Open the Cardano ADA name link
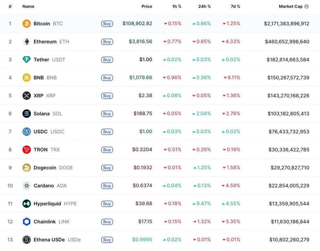Image resolution: width=320 pixels, height=251 pixels. coord(44,186)
